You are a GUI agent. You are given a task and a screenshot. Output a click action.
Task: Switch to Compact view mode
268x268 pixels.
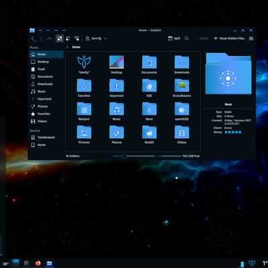tap(68, 38)
